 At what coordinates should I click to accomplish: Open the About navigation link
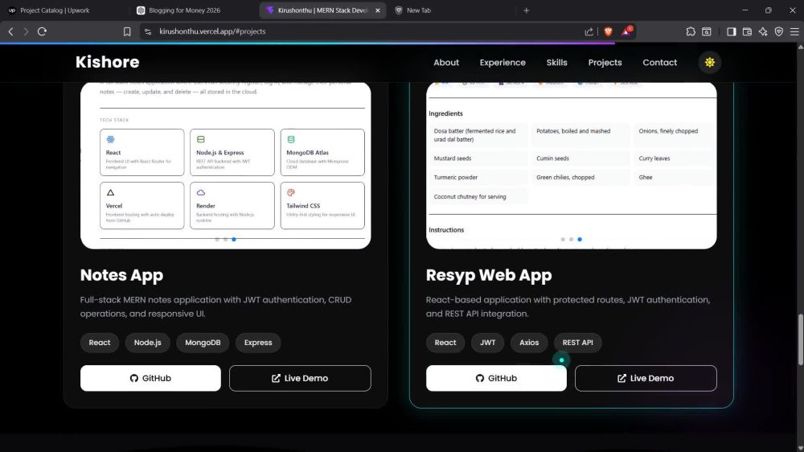[446, 63]
